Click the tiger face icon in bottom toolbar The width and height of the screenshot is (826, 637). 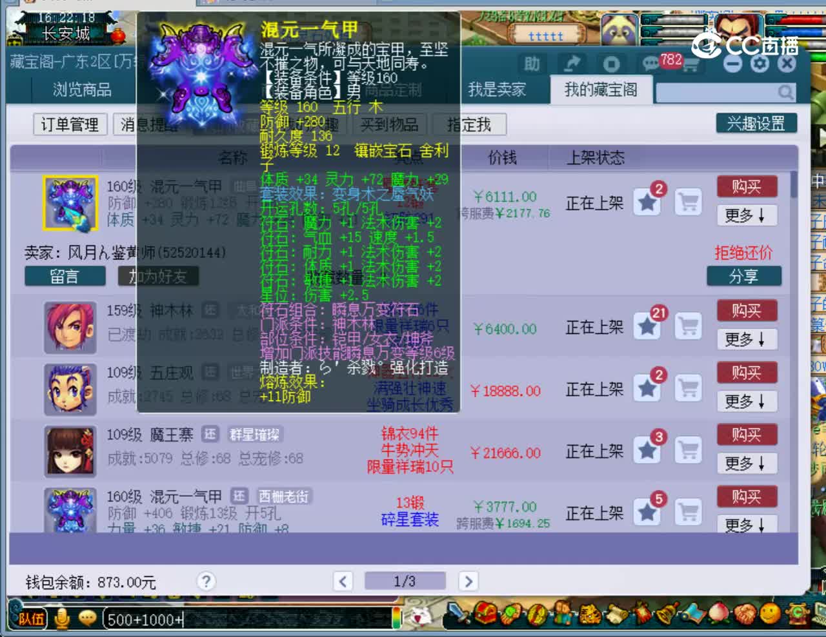(589, 613)
